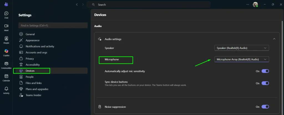This screenshot has height=115, width=284.
Task: Click the Noise suppression icon
Action: 100,107
